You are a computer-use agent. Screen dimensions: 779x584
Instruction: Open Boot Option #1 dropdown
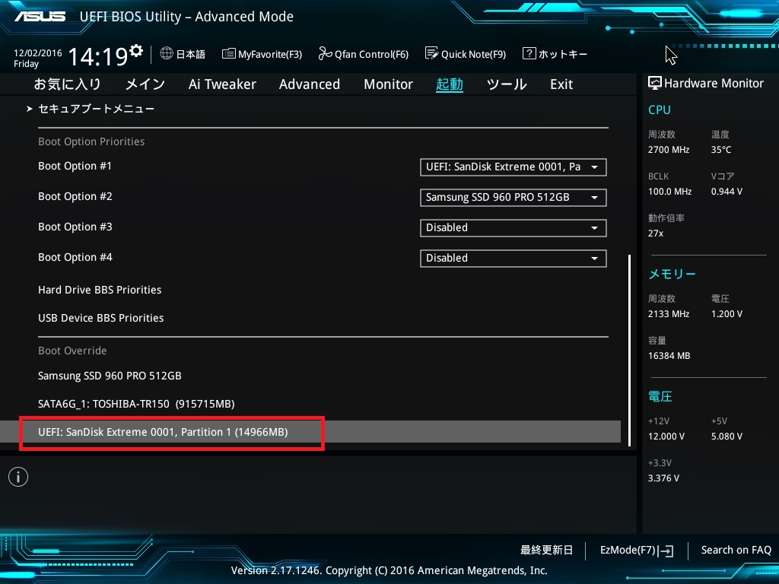tap(514, 167)
